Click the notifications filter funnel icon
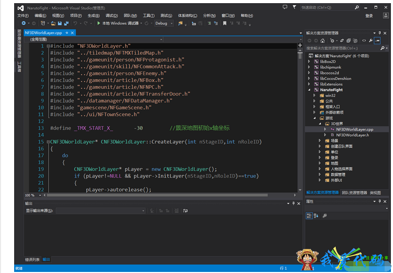The image size is (393, 273). 294,7
